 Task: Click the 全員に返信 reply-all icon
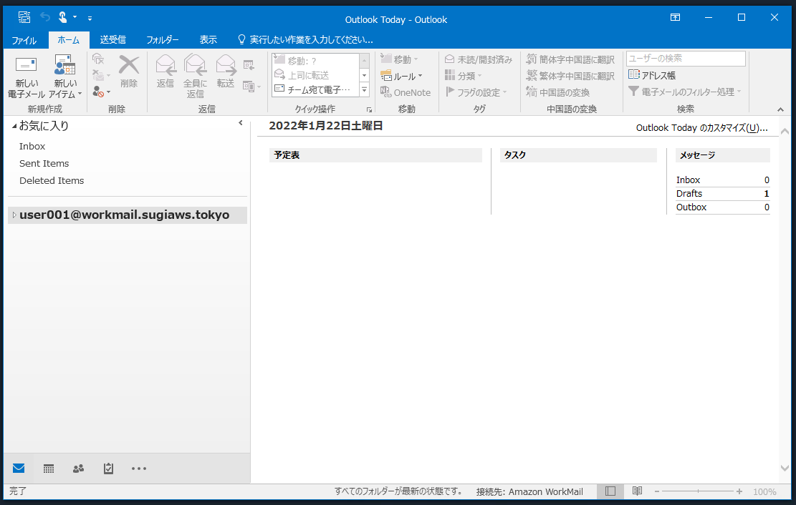tap(195, 77)
